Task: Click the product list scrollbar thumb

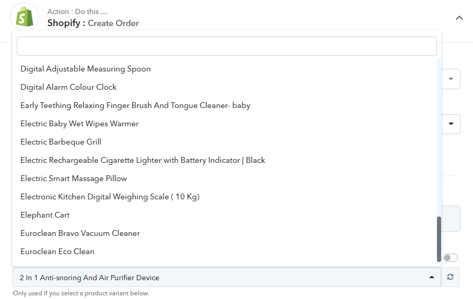Action: pyautogui.click(x=439, y=238)
